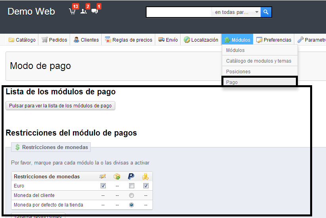Toggle Euro checkbox for the coins module
326x218 pixels.
(x=146, y=185)
